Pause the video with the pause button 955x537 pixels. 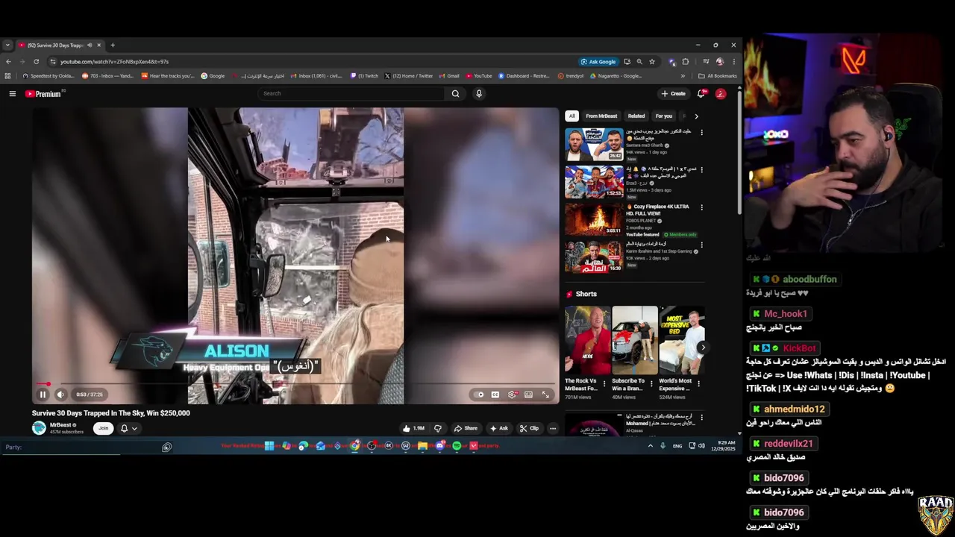pyautogui.click(x=43, y=395)
